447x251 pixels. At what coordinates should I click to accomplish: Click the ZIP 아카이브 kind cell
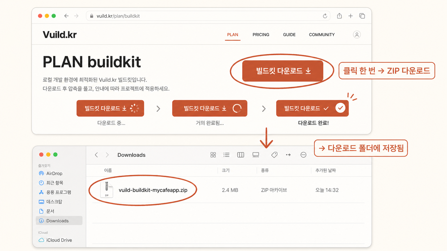tap(274, 190)
